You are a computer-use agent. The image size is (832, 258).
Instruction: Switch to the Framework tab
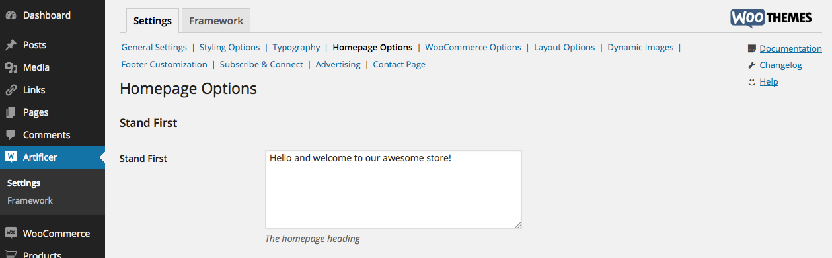(216, 21)
